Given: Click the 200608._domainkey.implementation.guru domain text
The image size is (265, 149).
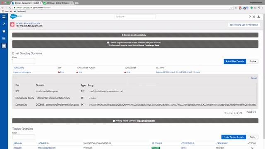Looking at the screenshot, I should [57, 105].
